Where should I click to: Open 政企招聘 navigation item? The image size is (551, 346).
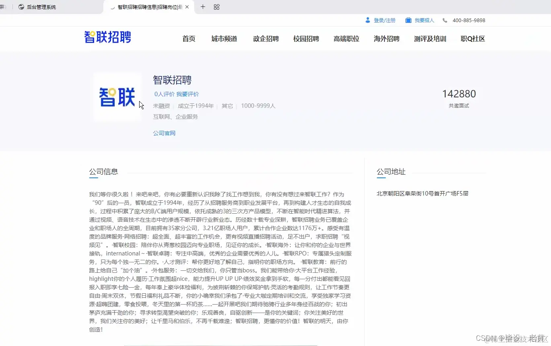click(266, 39)
